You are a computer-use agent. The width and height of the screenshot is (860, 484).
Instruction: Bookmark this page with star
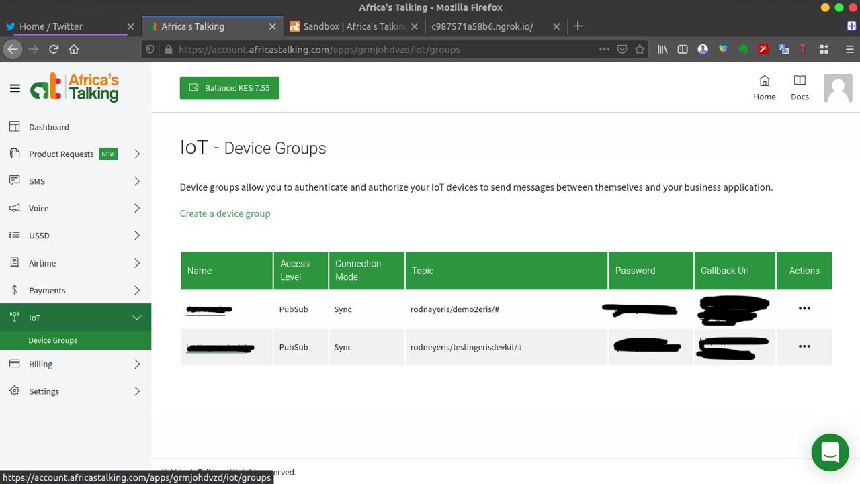[x=640, y=49]
